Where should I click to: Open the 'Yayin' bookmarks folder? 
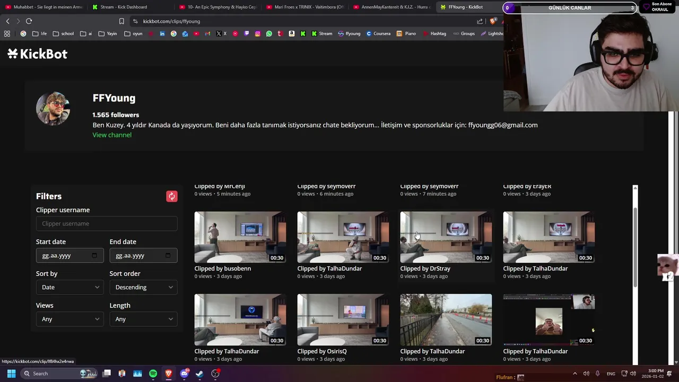pos(108,33)
